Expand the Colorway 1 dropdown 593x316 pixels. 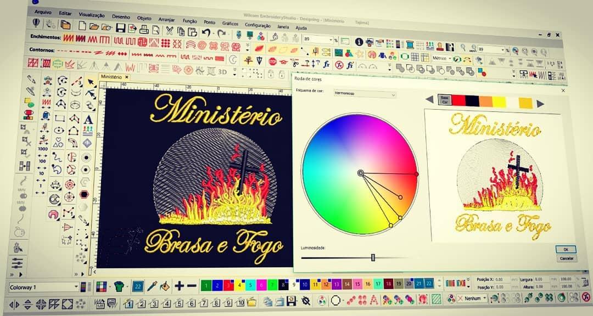tap(77, 287)
